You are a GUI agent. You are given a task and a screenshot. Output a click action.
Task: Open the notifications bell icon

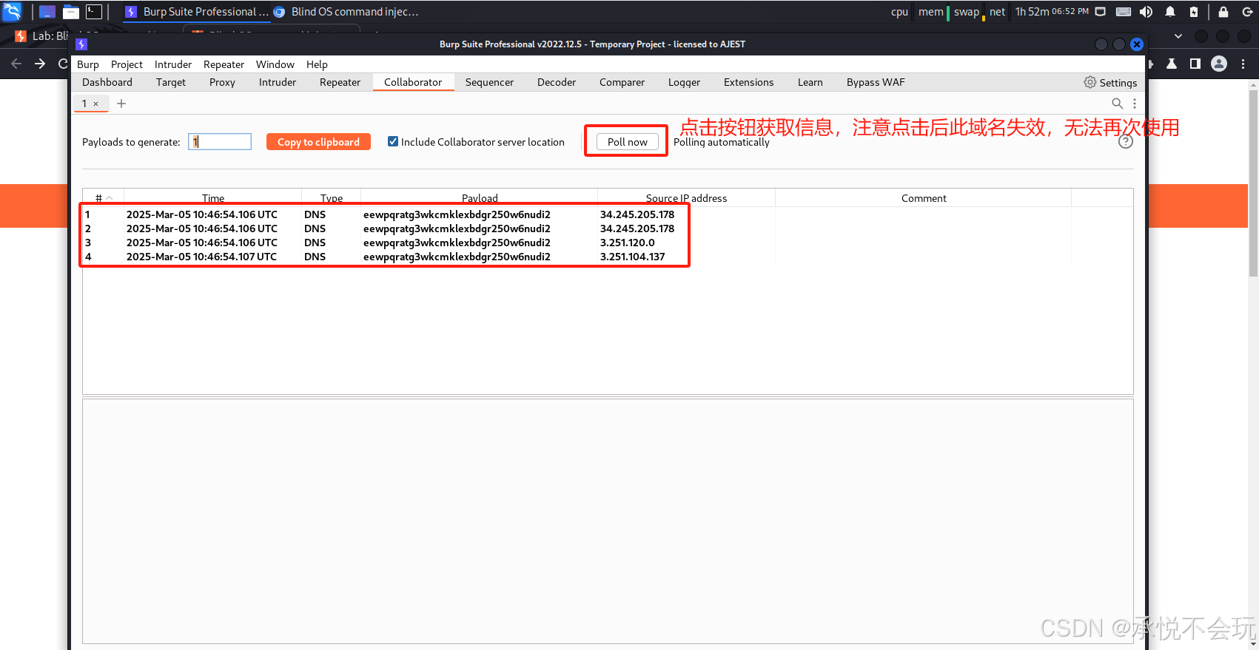pos(1170,12)
